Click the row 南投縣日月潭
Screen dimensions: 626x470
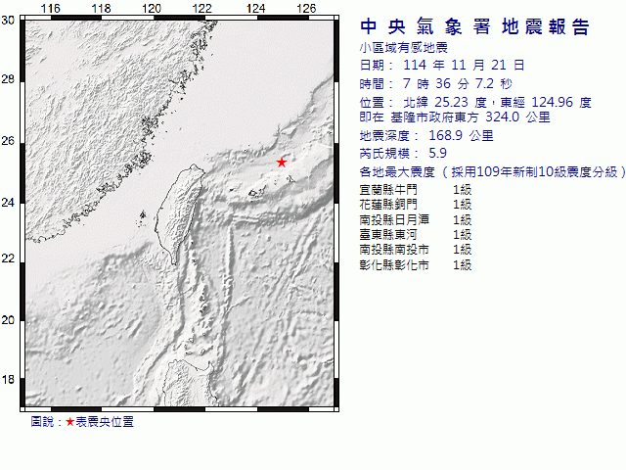(415, 219)
